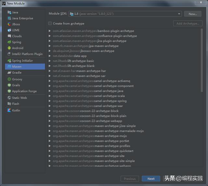This screenshot has height=186, width=208.
Task: Select Kotlin module type
Action: pos(25,110)
